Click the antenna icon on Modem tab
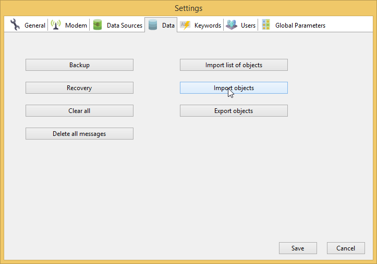Image resolution: width=377 pixels, height=264 pixels. click(x=56, y=24)
